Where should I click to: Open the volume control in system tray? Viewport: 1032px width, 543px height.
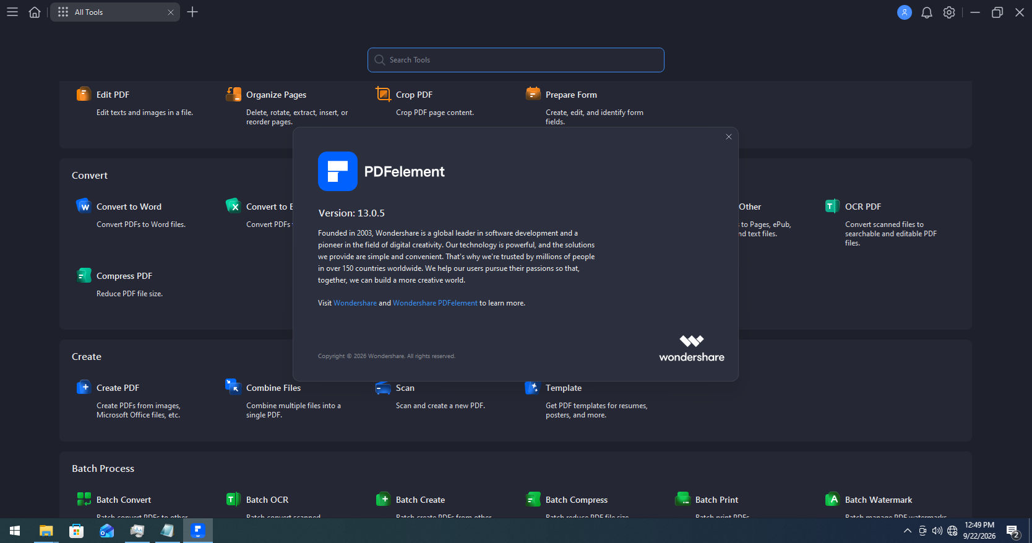[x=937, y=531]
